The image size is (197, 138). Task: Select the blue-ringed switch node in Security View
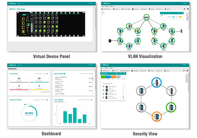point(156,82)
